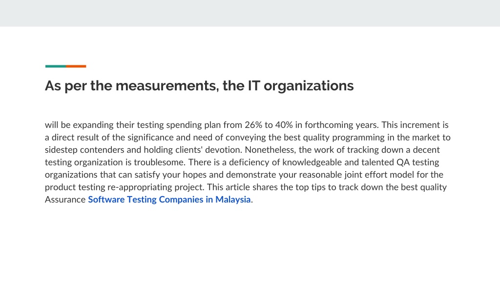Open the Software Testing Companies in Malaysia link
This screenshot has width=500, height=281.
[169, 200]
